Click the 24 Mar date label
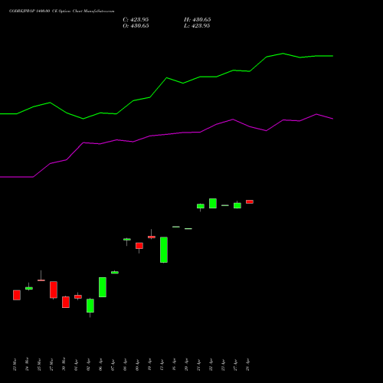The image size is (383, 383). click(x=27, y=365)
